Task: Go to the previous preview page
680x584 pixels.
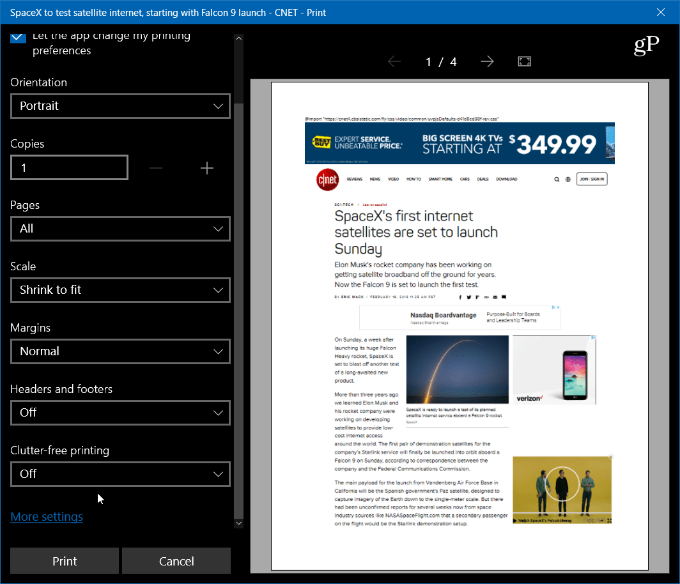Action: pos(394,61)
